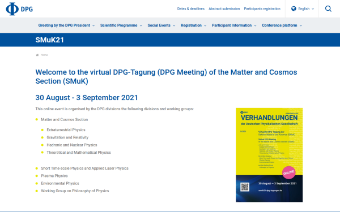Click Theoretical and Mathematical Physics item
The height and width of the screenshot is (212, 340).
(79, 153)
